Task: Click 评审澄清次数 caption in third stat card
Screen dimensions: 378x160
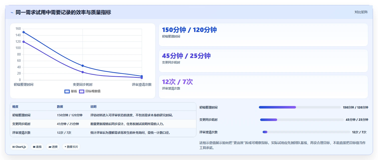Action: 171,88
